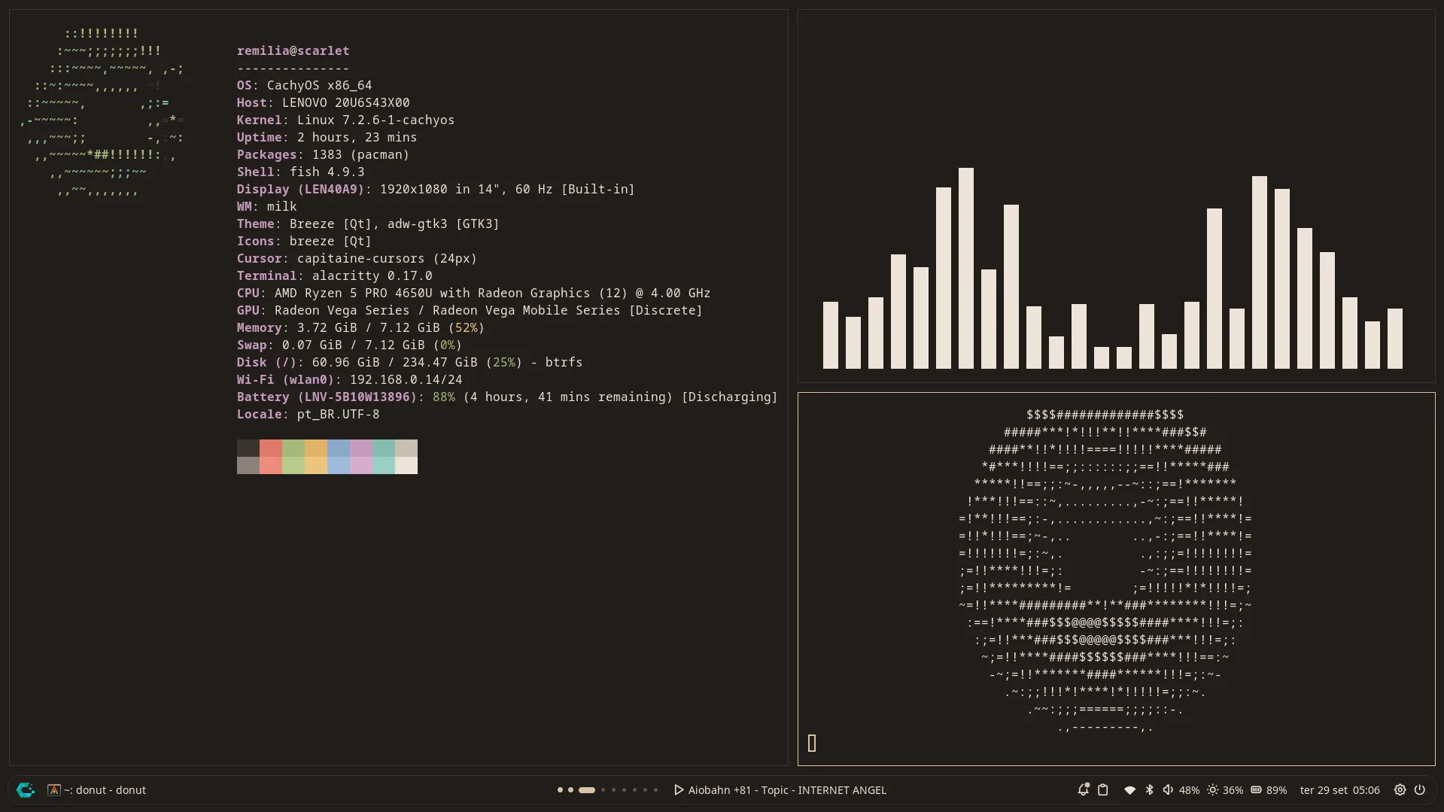
Task: Click the blue swatch in palette bottom row
Action: [339, 465]
